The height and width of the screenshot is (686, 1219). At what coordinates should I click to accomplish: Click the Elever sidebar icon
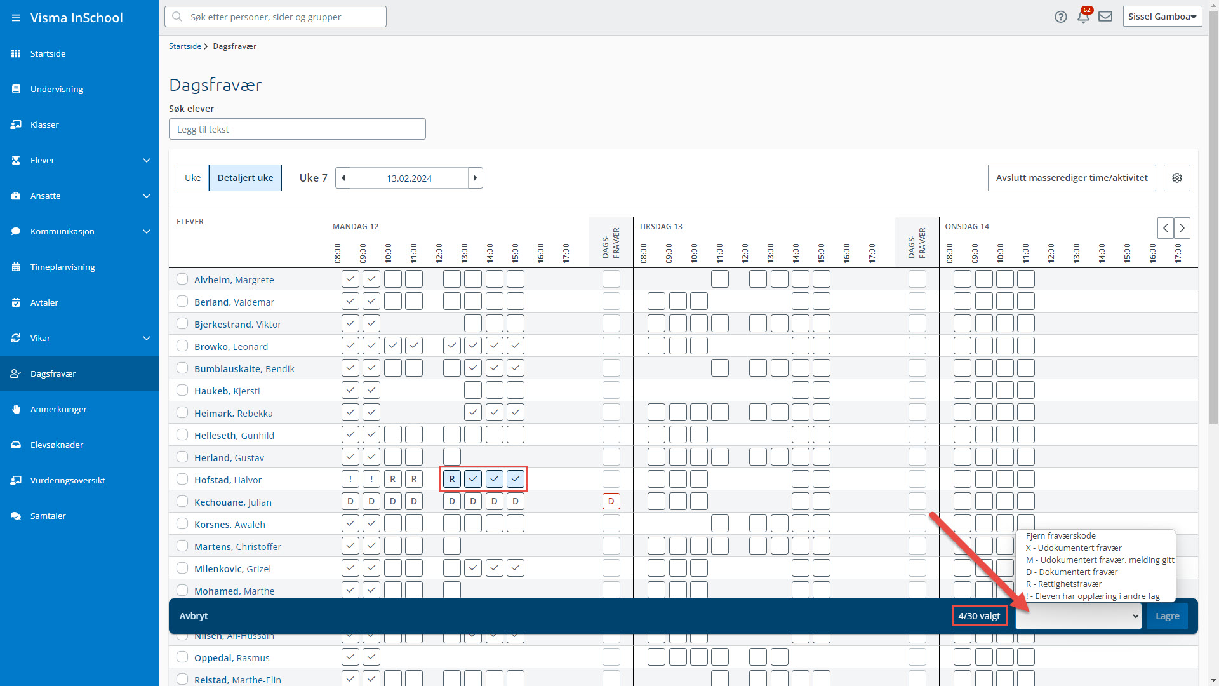point(16,160)
